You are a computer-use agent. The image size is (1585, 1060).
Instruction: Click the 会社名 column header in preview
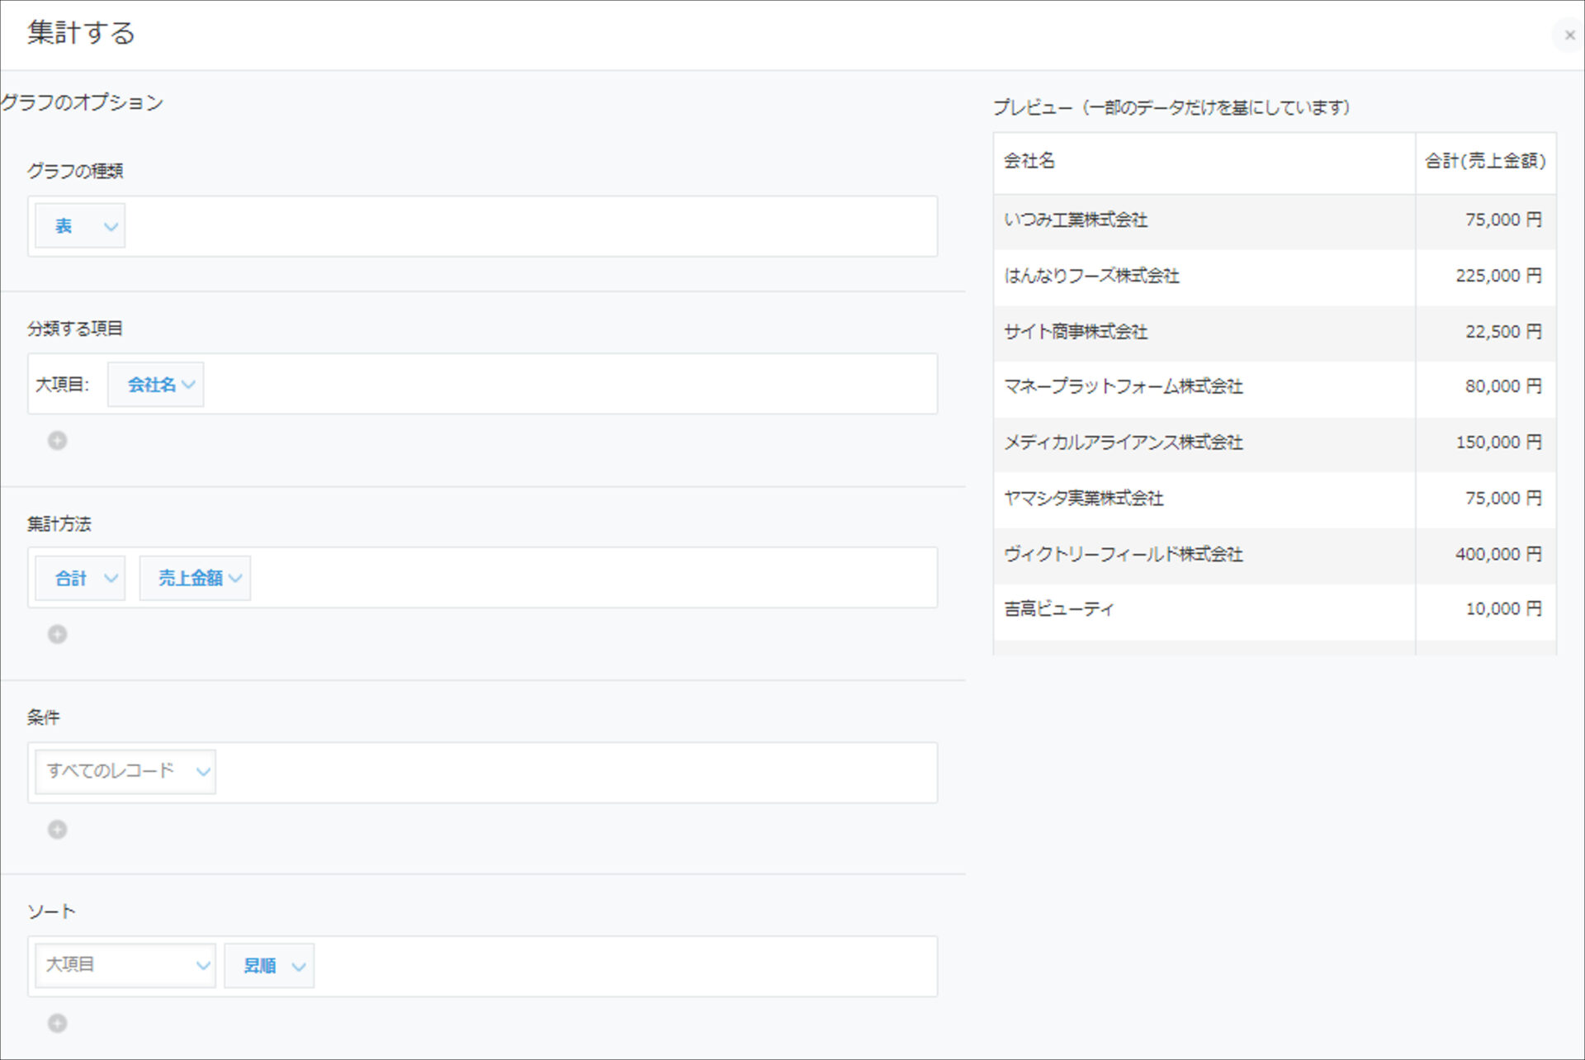coord(1204,163)
